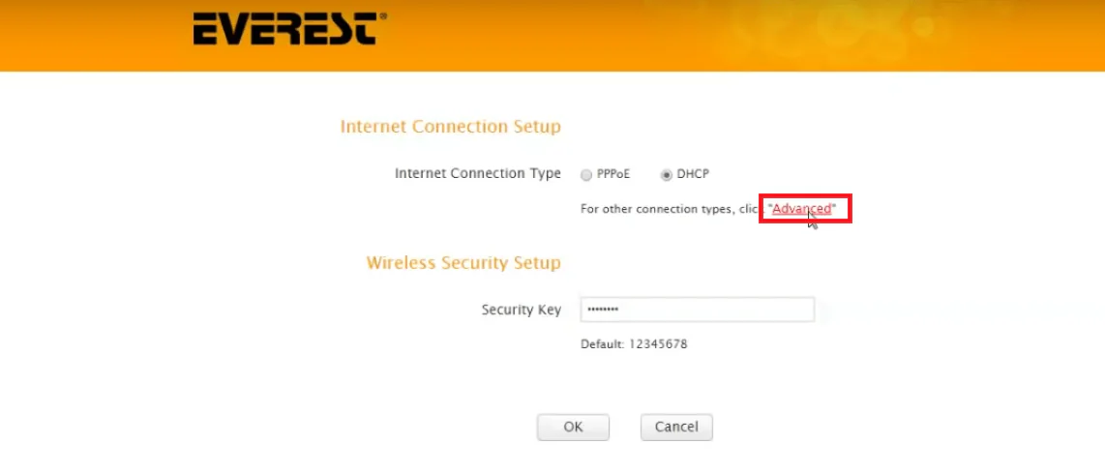Click the registered trademark symbol beside Everest

tap(382, 15)
